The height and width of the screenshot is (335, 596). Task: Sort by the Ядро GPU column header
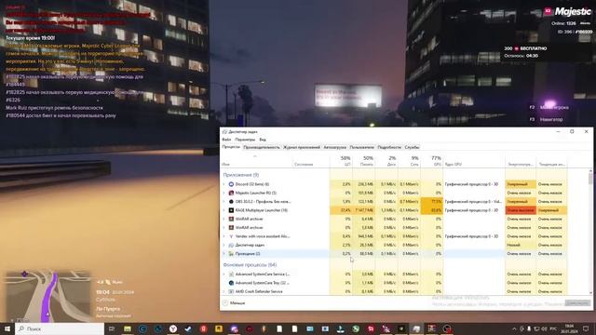click(x=474, y=161)
